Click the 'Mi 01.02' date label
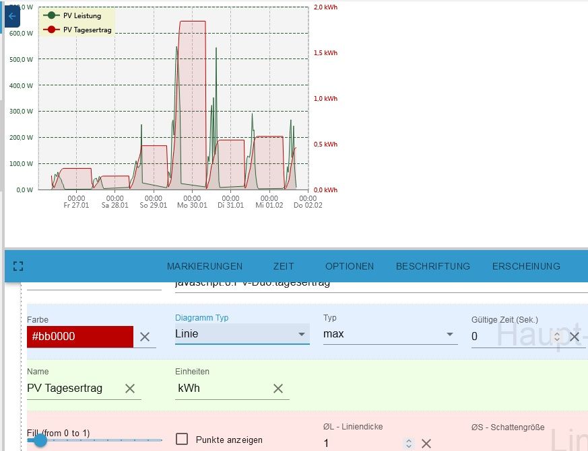The width and height of the screenshot is (588, 451). click(x=269, y=205)
